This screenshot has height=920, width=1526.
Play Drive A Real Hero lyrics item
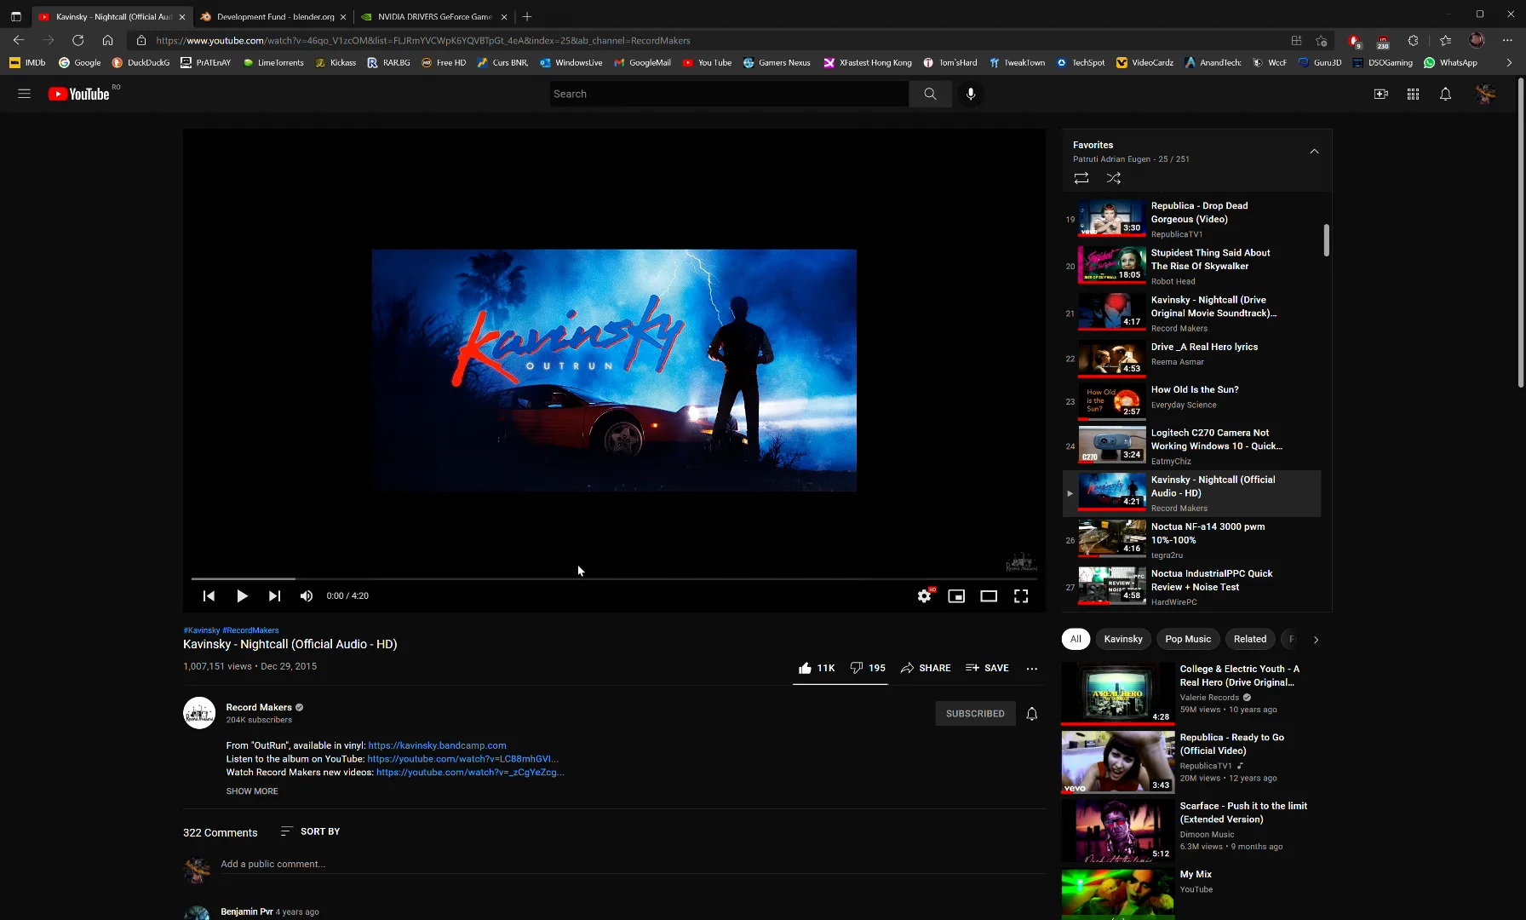(1192, 359)
